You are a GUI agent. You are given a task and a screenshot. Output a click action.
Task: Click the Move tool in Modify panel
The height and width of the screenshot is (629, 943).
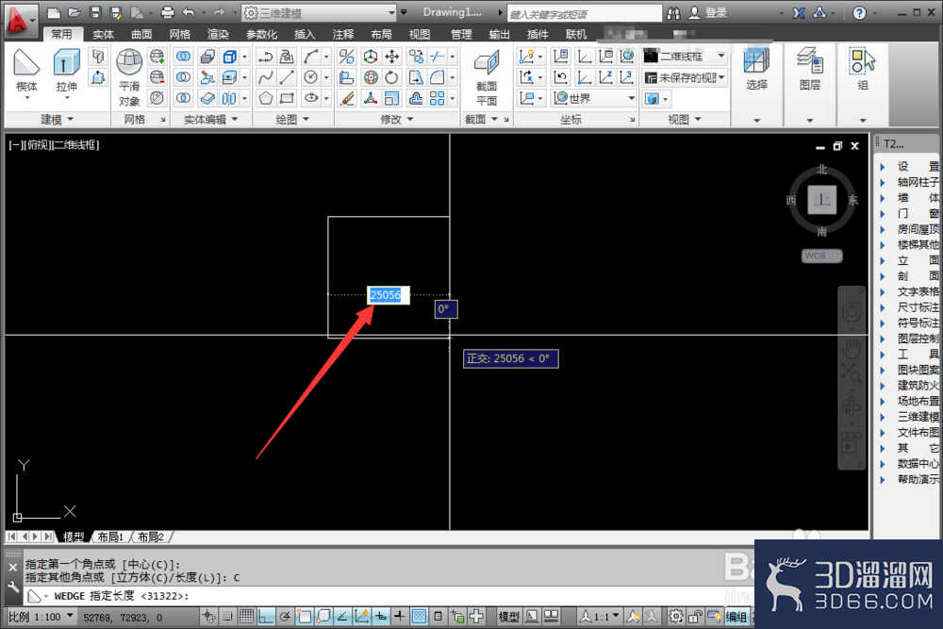coord(392,58)
